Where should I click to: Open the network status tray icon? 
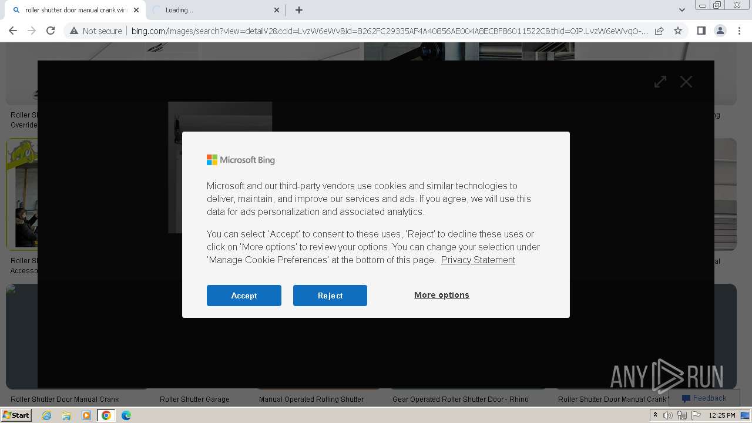pos(682,415)
